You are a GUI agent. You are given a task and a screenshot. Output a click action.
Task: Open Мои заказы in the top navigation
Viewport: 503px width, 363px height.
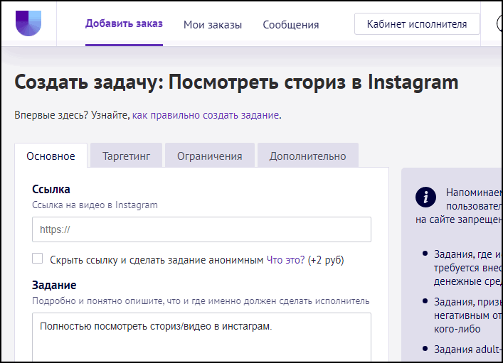tap(212, 25)
